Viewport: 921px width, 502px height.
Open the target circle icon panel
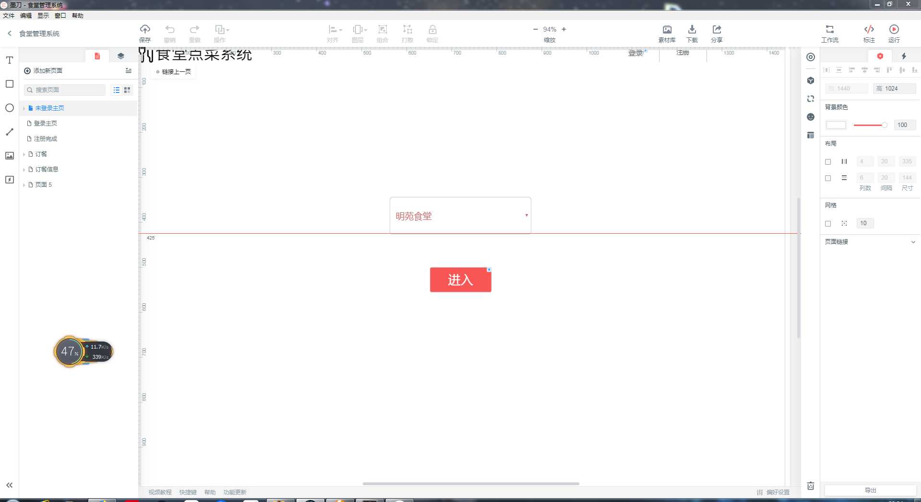[x=811, y=57]
